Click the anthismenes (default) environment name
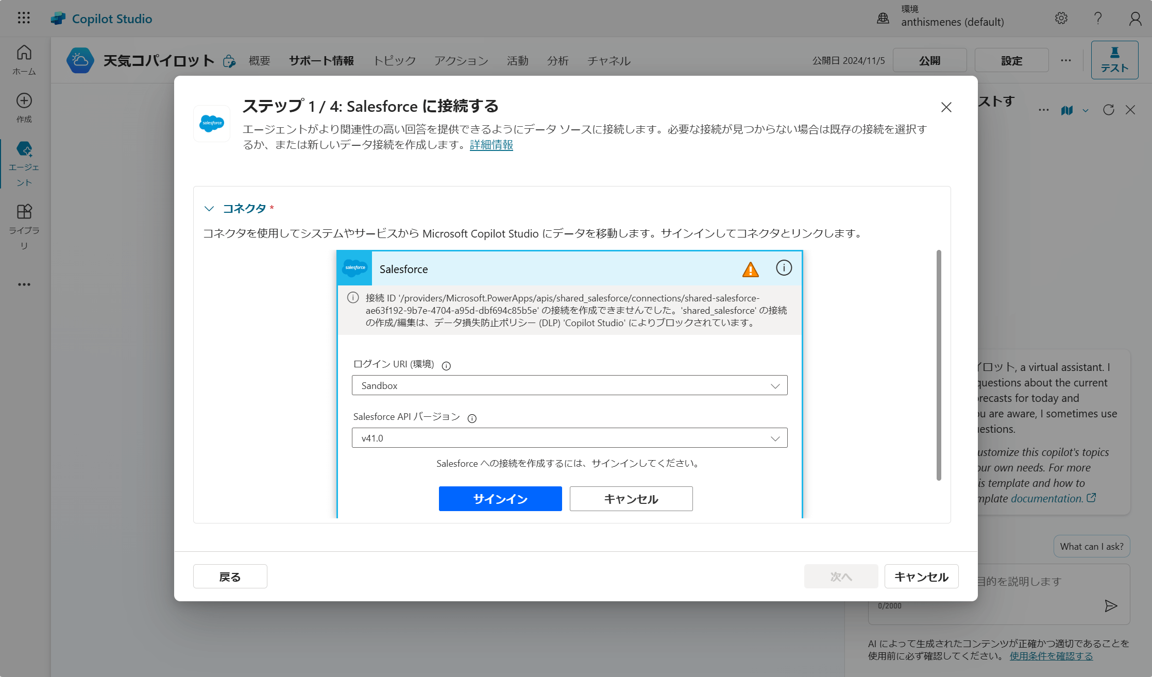The image size is (1152, 677). [x=953, y=22]
